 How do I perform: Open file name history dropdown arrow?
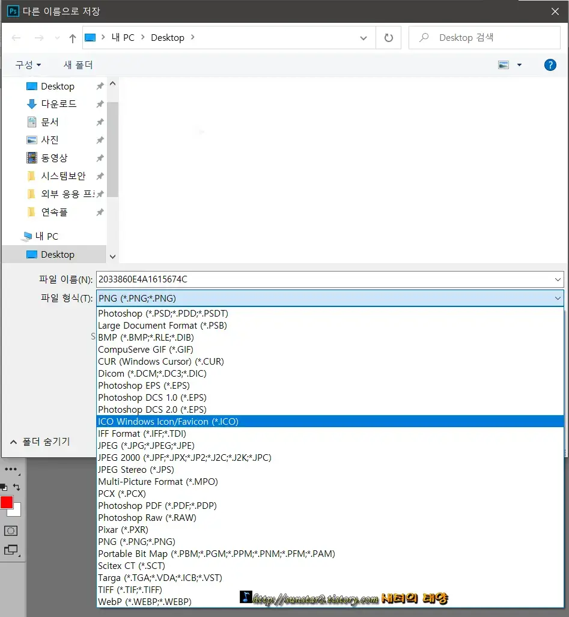coord(558,279)
